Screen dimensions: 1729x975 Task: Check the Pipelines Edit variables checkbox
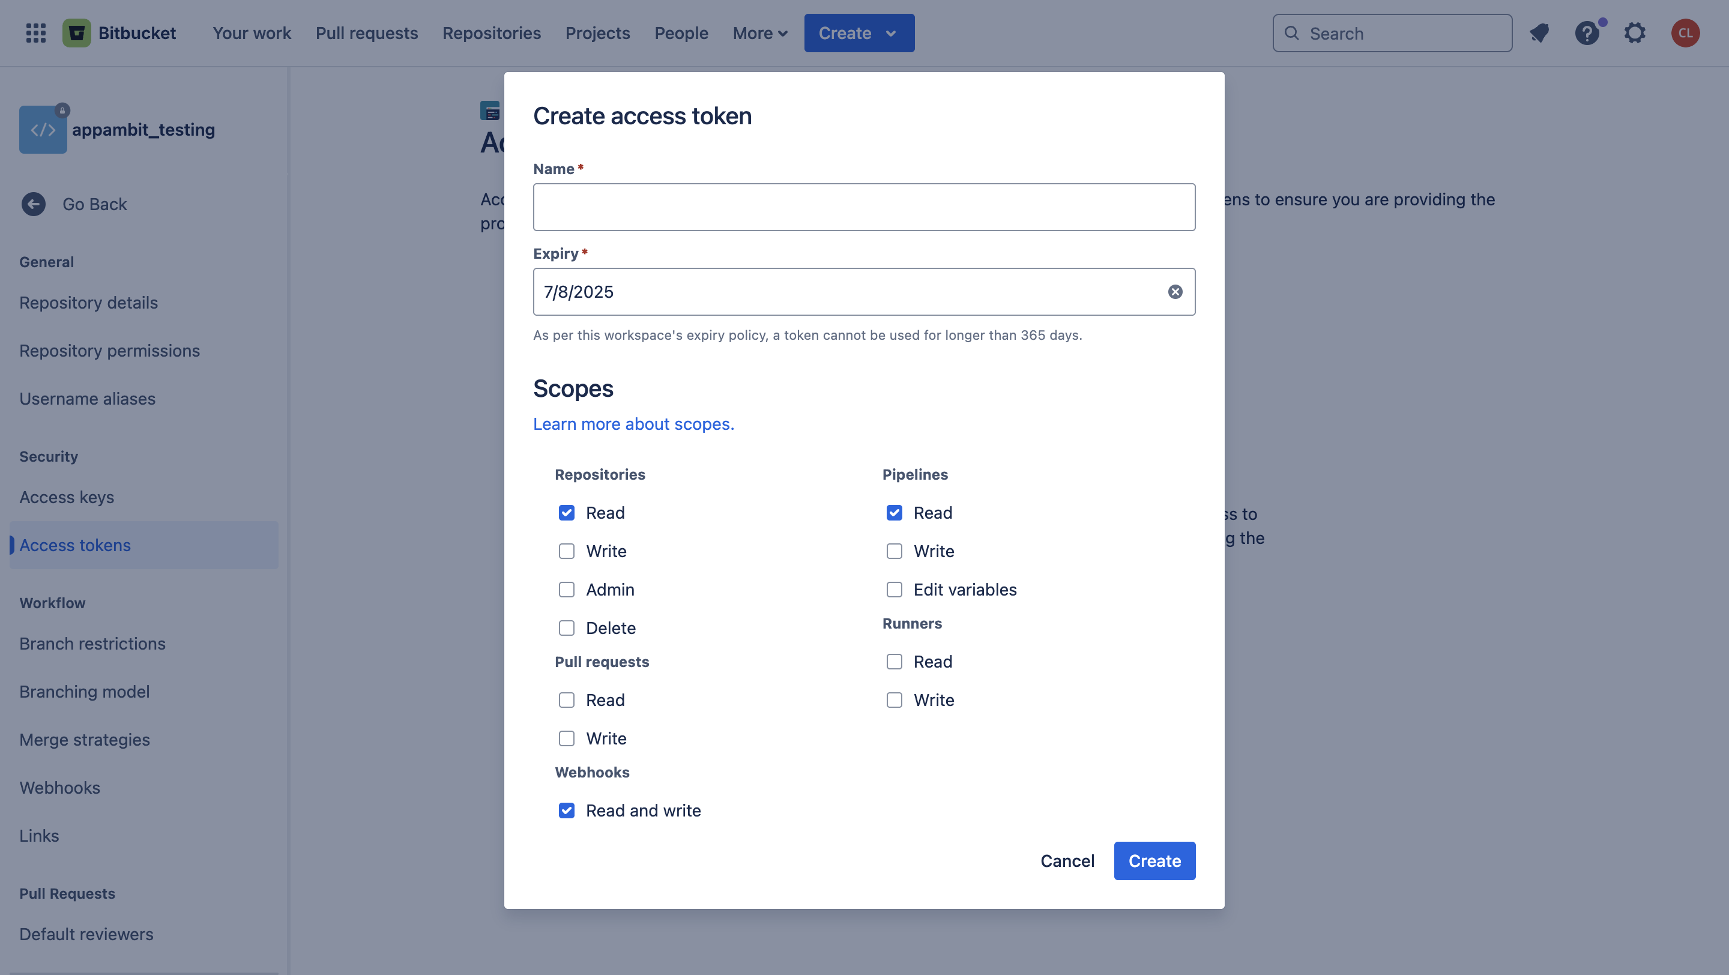point(894,589)
